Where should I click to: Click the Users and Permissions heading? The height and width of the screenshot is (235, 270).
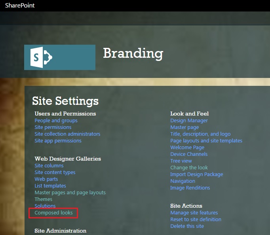(x=65, y=114)
